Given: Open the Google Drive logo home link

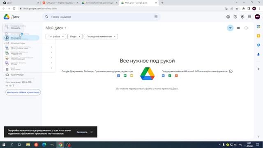Looking at the screenshot, I should 12,17.
